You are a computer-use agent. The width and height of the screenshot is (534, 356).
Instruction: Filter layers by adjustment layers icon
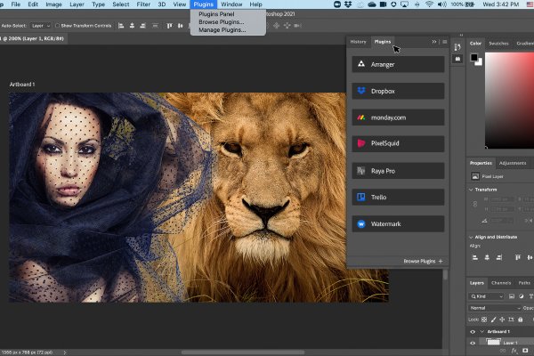pyautogui.click(x=521, y=296)
